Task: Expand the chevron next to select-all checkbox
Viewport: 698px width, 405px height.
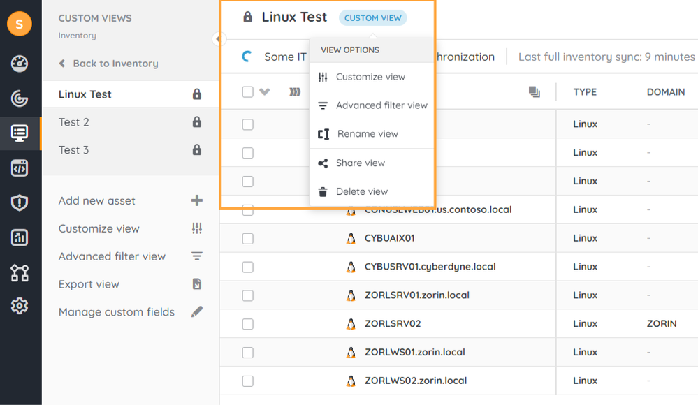Action: pos(264,92)
